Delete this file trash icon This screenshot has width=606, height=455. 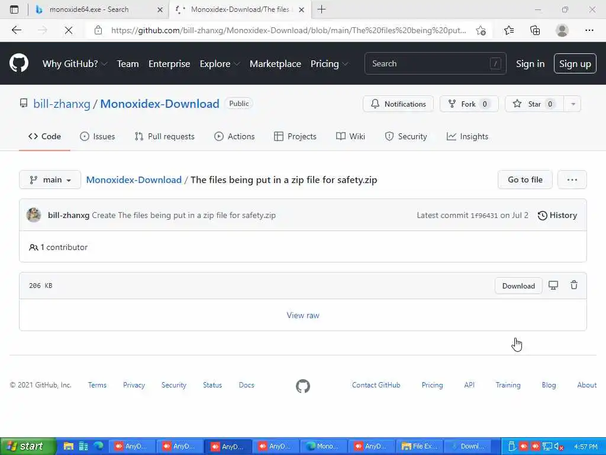click(x=574, y=285)
